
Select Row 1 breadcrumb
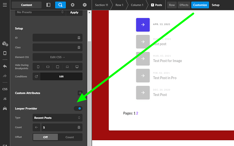119,5
